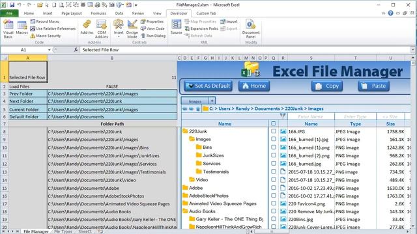Check the box for 166_burned (1).jpg
Viewport: 417px width, 234px height.
click(274, 139)
